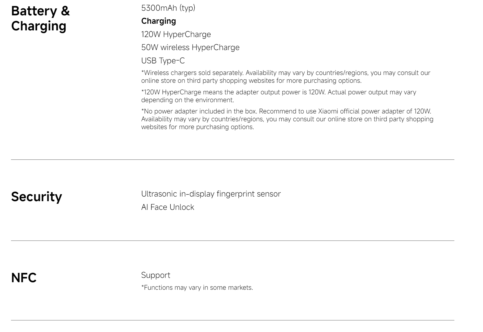The height and width of the screenshot is (332, 483).
Task: Click the bold Charging subheading
Action: click(158, 21)
